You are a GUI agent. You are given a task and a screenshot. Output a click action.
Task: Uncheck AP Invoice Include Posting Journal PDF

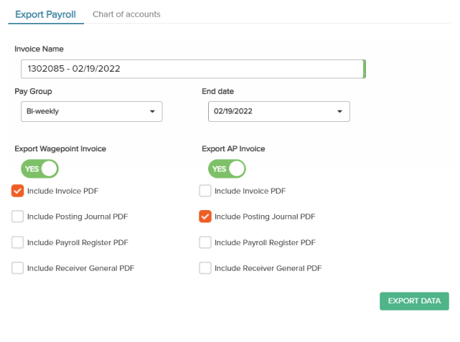[x=205, y=217]
